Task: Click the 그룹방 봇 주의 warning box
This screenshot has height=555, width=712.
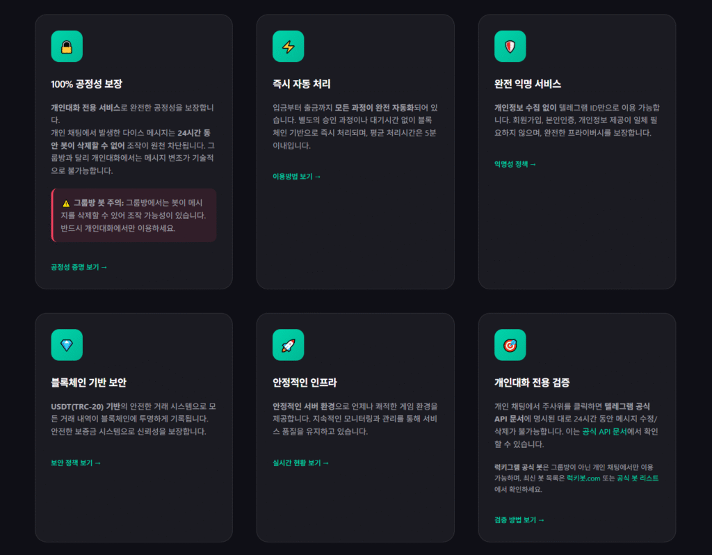Action: [x=133, y=215]
